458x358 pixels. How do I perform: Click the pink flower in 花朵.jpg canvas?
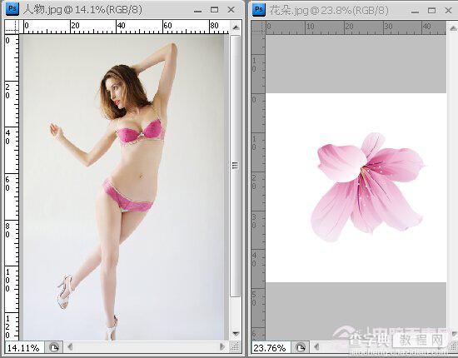[367, 187]
